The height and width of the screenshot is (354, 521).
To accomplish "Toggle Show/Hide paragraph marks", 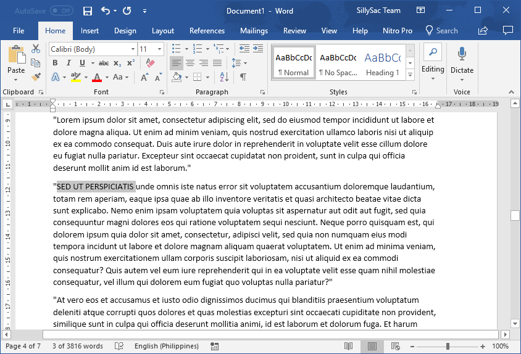I will [x=243, y=77].
